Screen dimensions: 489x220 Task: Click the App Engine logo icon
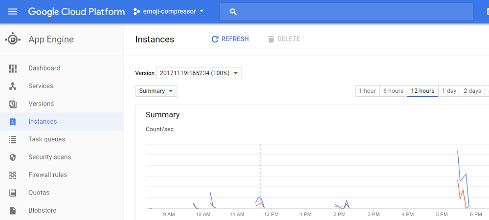13,39
